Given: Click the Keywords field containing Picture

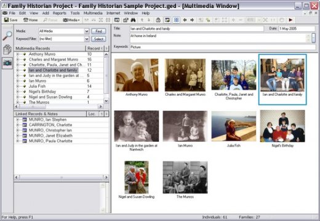Looking at the screenshot, I should click(222, 47).
